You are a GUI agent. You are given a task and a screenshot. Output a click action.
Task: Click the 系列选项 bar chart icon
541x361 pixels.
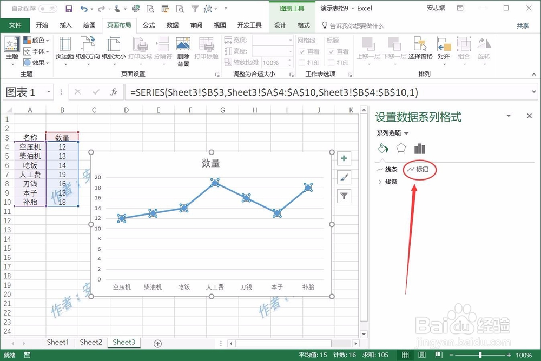tap(419, 148)
